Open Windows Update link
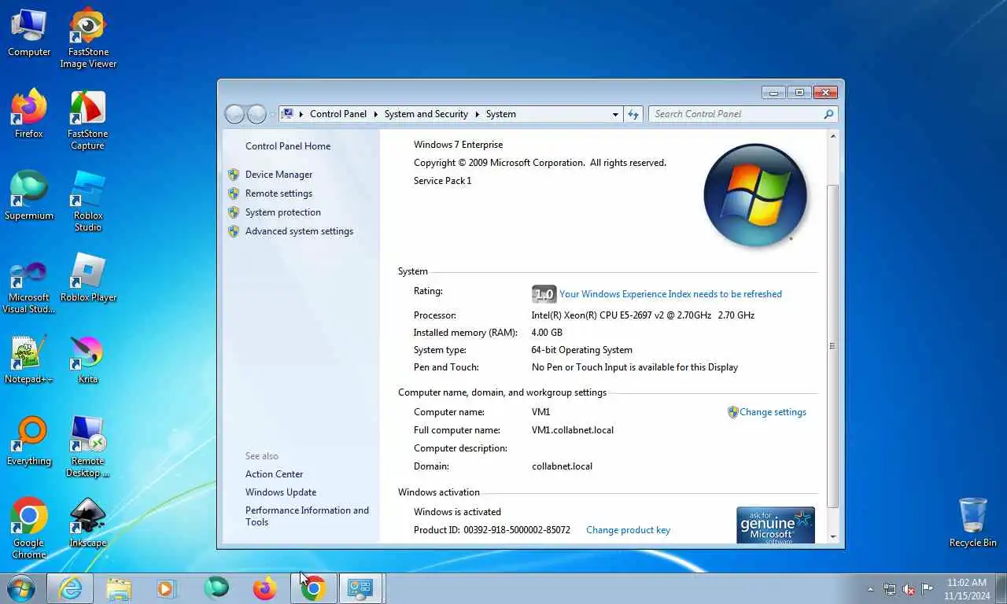This screenshot has width=1007, height=604. coord(280,492)
